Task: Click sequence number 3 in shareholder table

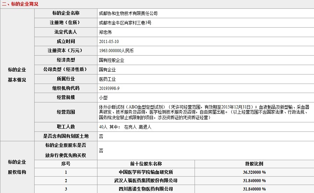Action: [66, 189]
